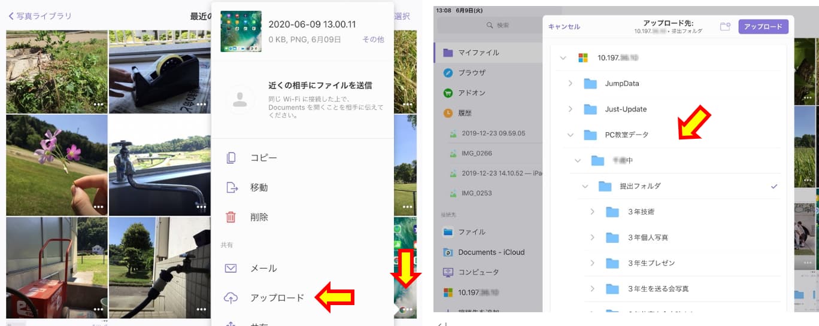819x326 pixels.
Task: Expand the 3年技術 folder chevron
Action: tap(593, 212)
